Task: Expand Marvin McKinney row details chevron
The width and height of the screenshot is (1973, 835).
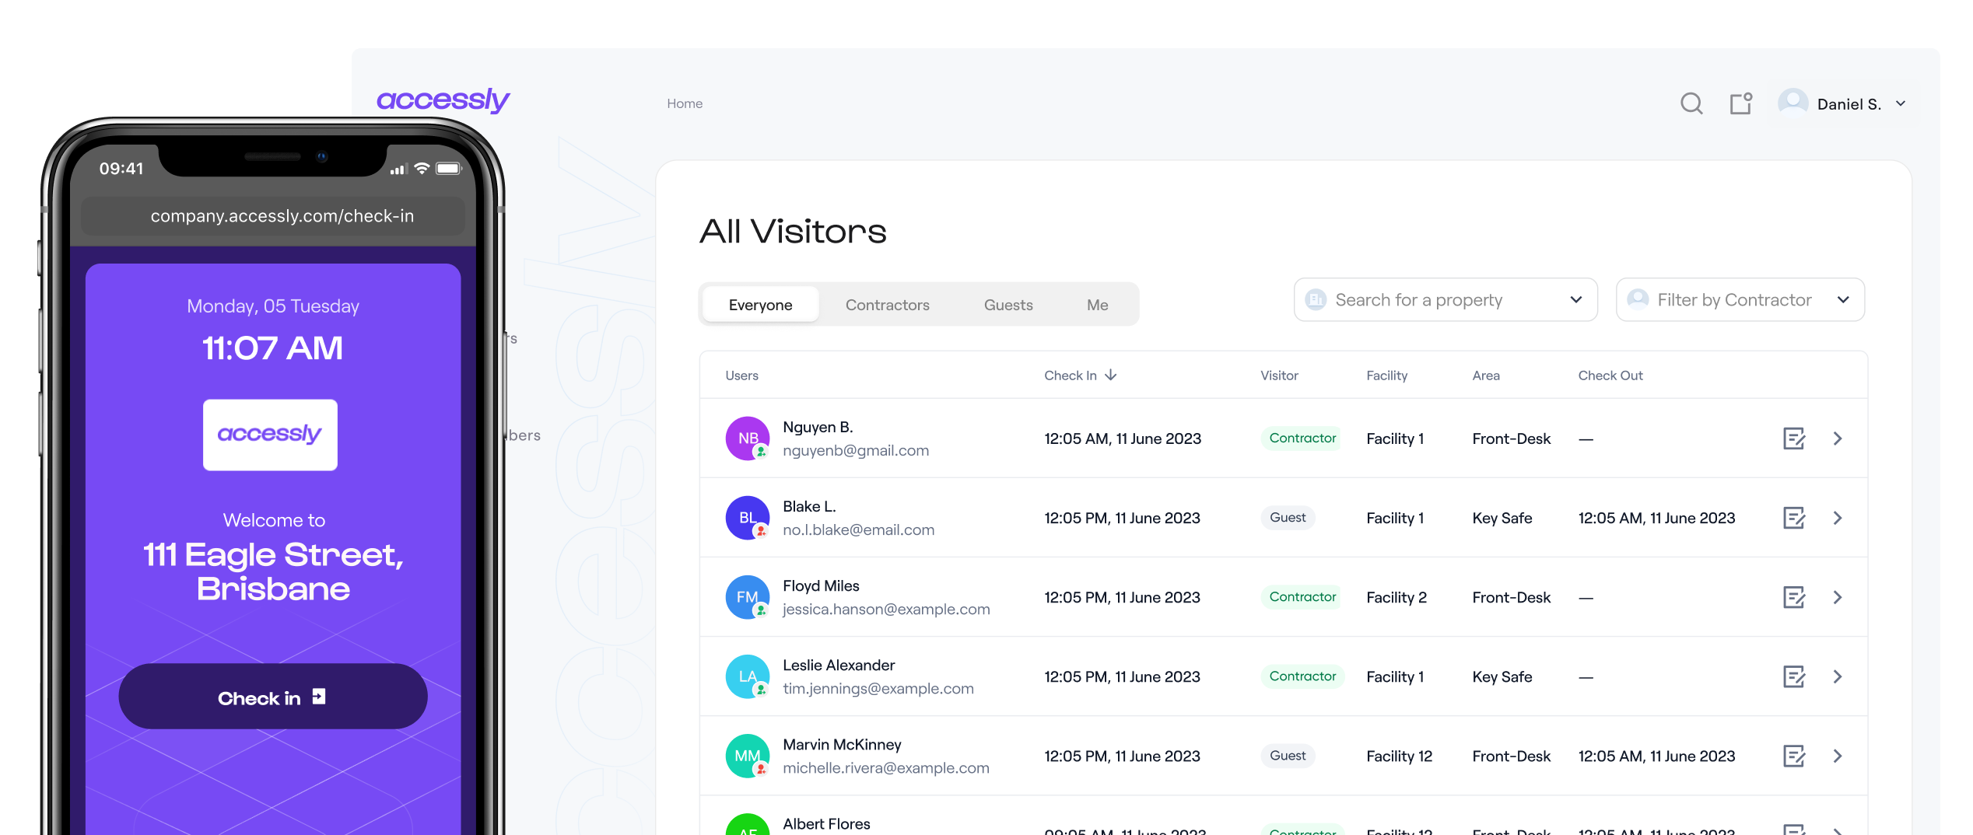Action: [x=1838, y=756]
